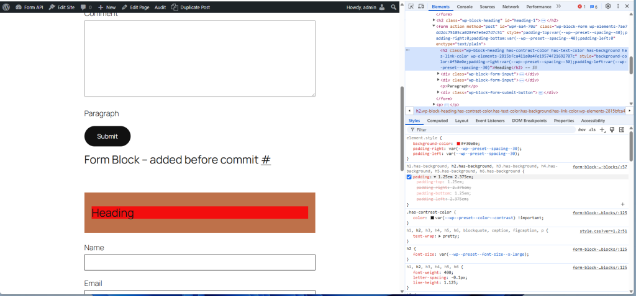
Task: Show more DevTools tabs via chevron
Action: pos(558,6)
